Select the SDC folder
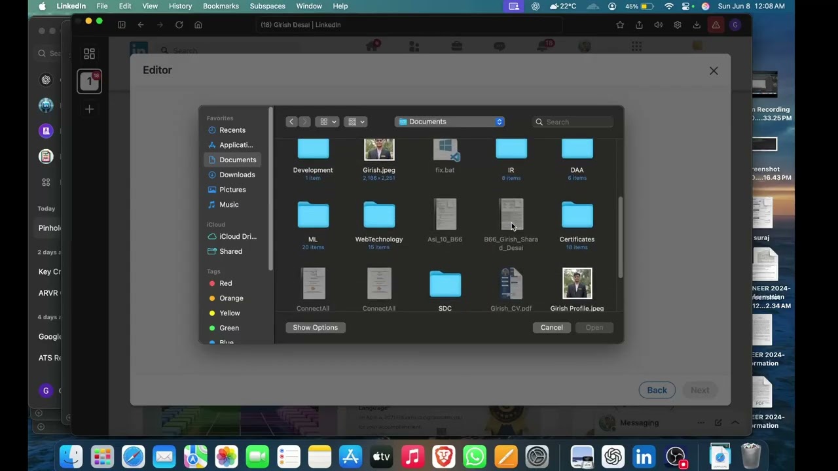Viewport: 838px width, 471px height. (445, 290)
